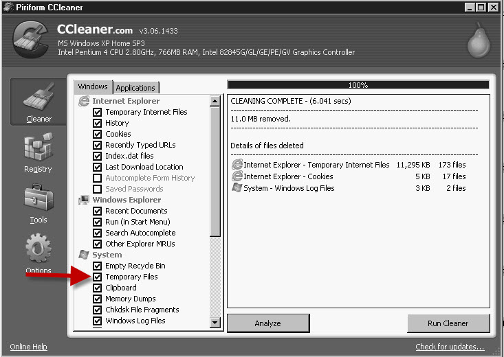The height and width of the screenshot is (357, 504).
Task: Click the '17 files' count
Action: [x=454, y=176]
